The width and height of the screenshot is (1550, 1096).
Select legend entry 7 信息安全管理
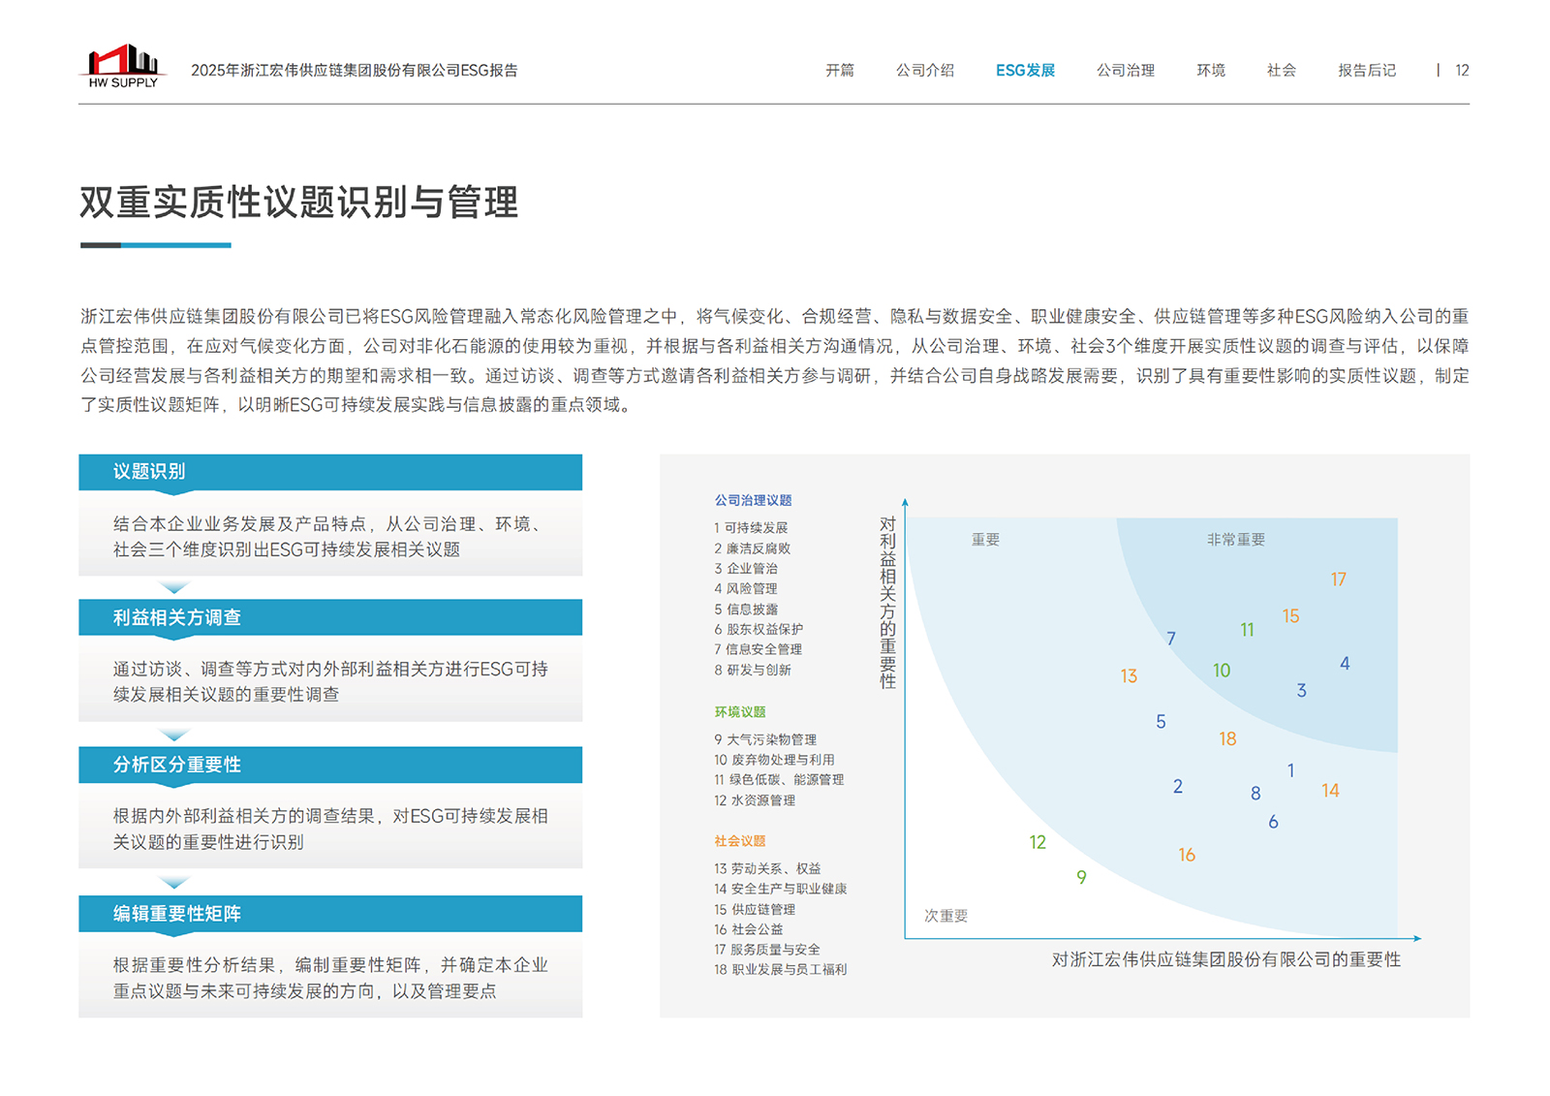click(x=759, y=649)
